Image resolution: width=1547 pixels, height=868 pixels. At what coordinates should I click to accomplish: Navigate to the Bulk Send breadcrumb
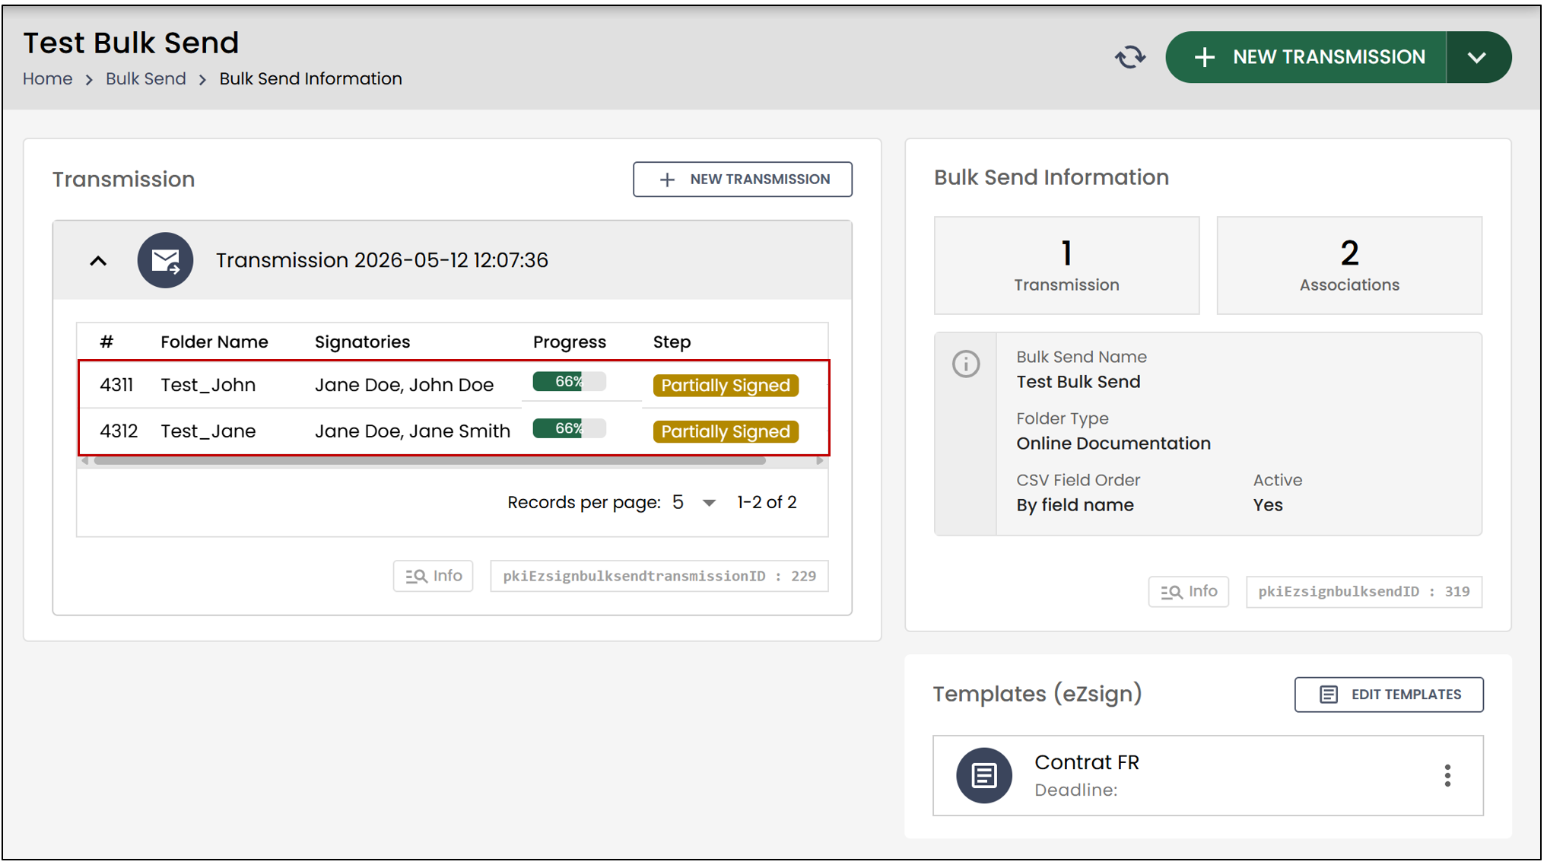145,79
